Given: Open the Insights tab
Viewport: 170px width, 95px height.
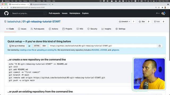Looking at the screenshot, I should pos(106,29).
